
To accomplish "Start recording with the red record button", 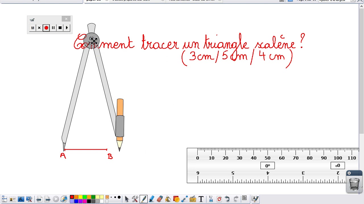I will pyautogui.click(x=46, y=28).
